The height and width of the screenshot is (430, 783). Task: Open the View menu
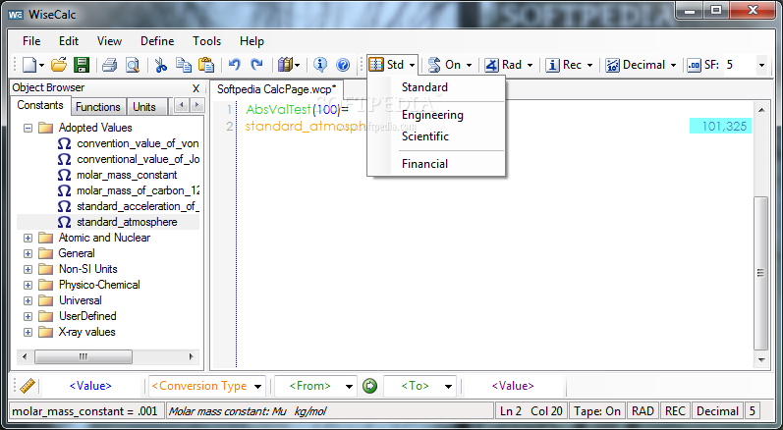click(109, 41)
